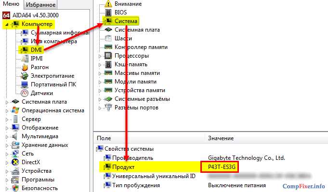328x192 pixels.
Task: Open the Электропитание power icon
Action: [x=25, y=76]
